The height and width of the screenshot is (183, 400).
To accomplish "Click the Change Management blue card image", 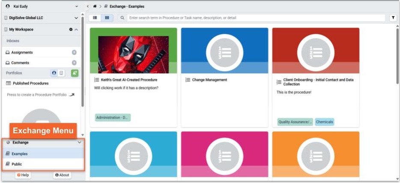I will click(224, 51).
